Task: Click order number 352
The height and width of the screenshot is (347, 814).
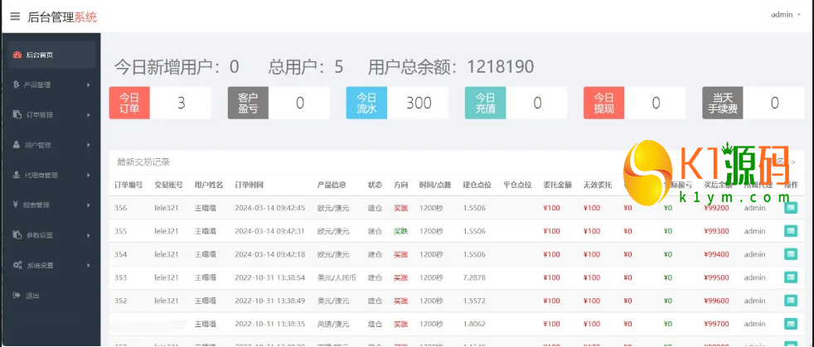Action: pos(120,301)
